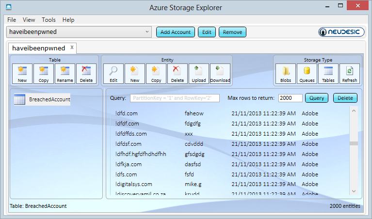
Task: Run the Query button
Action: click(317, 98)
